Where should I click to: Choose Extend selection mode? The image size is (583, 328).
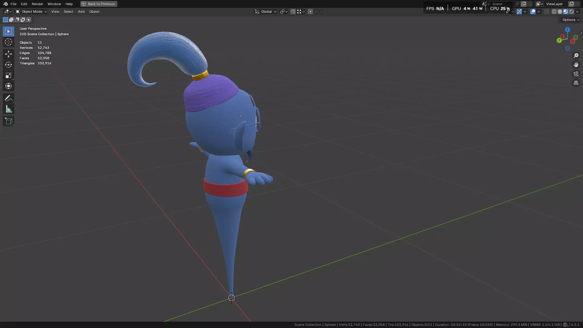[x=11, y=20]
